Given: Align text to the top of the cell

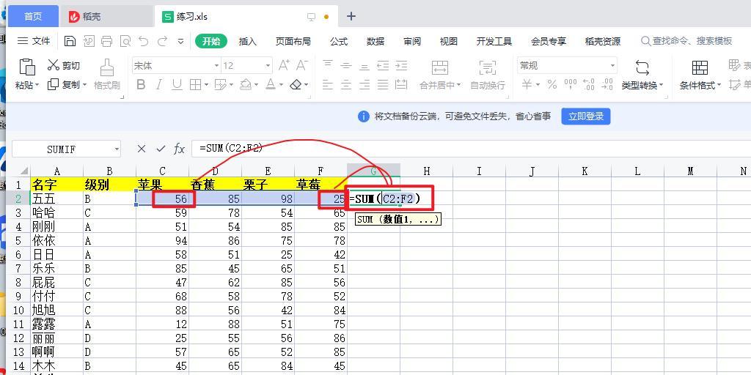Looking at the screenshot, I should 328,65.
